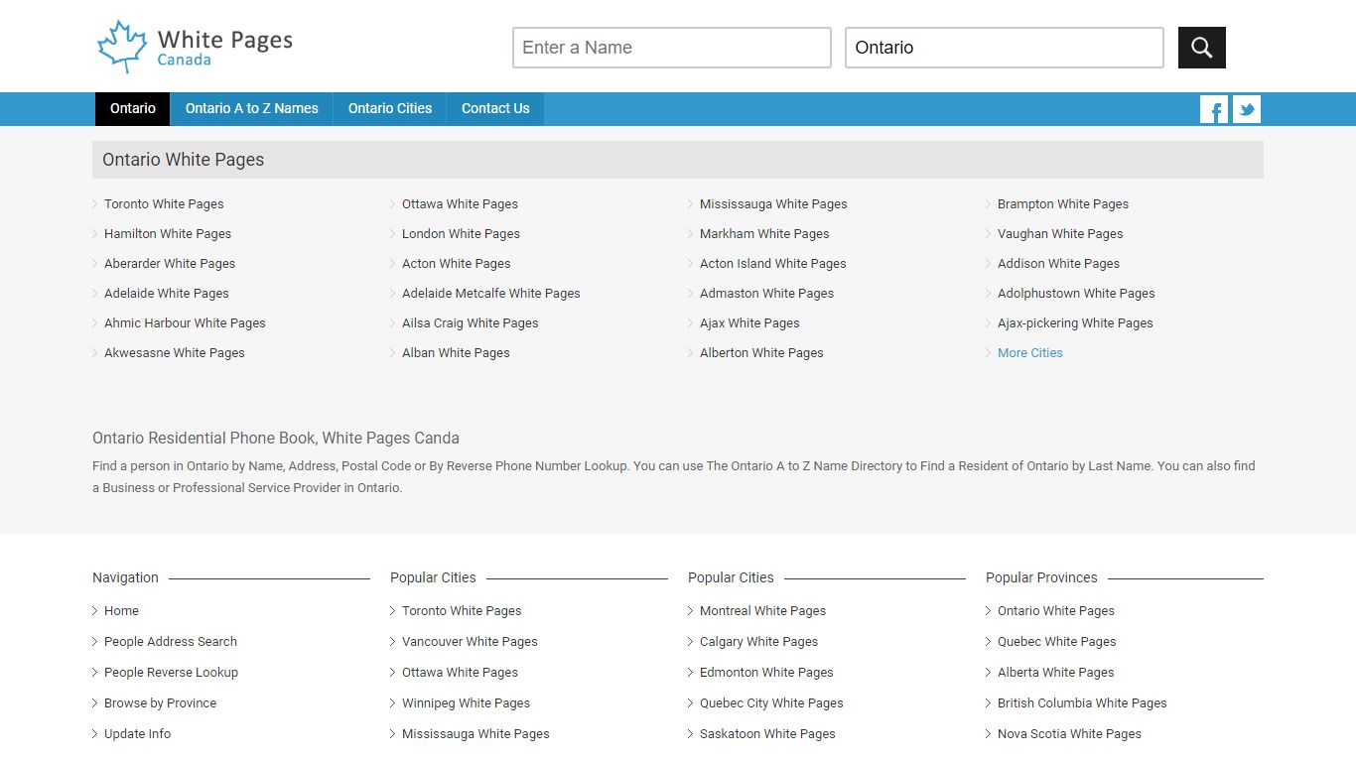
Task: Visit Admaston White Pages link
Action: [766, 294]
